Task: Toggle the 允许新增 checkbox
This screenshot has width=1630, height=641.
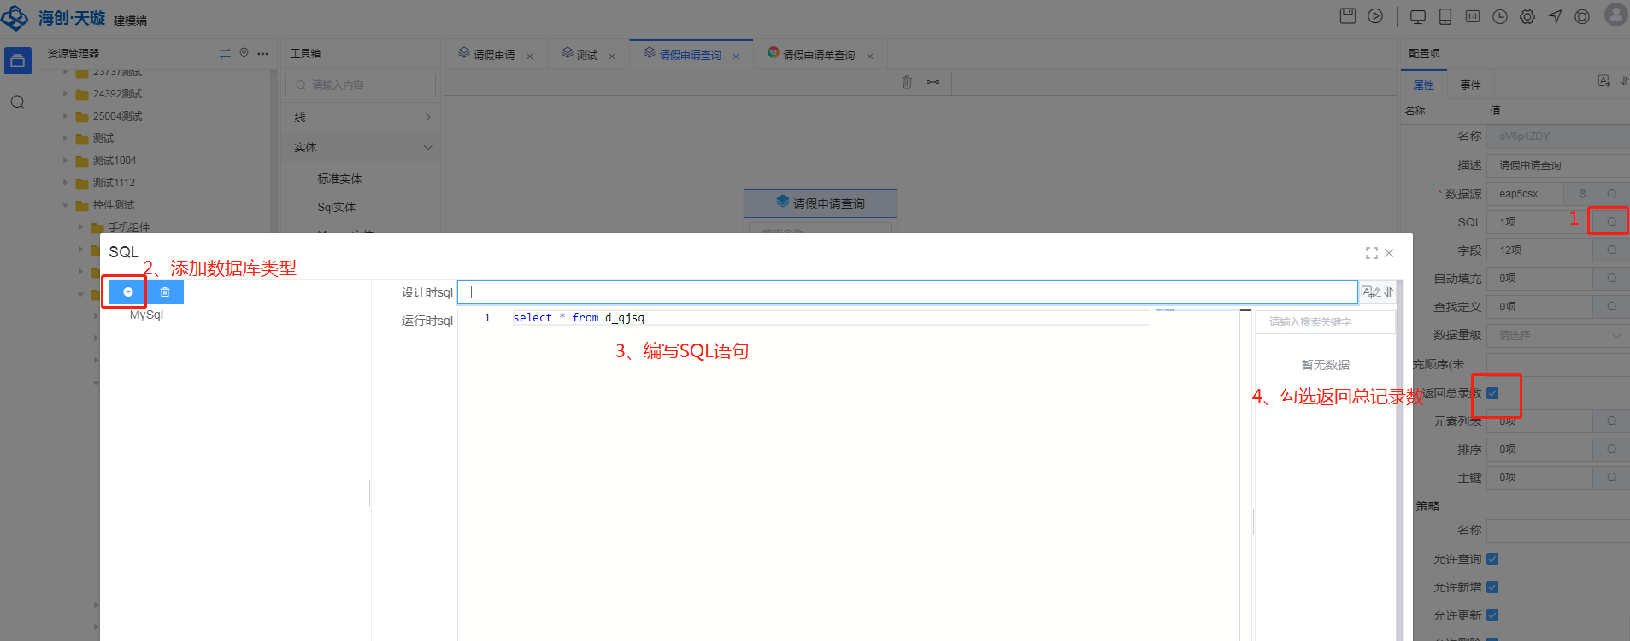Action: (x=1492, y=587)
